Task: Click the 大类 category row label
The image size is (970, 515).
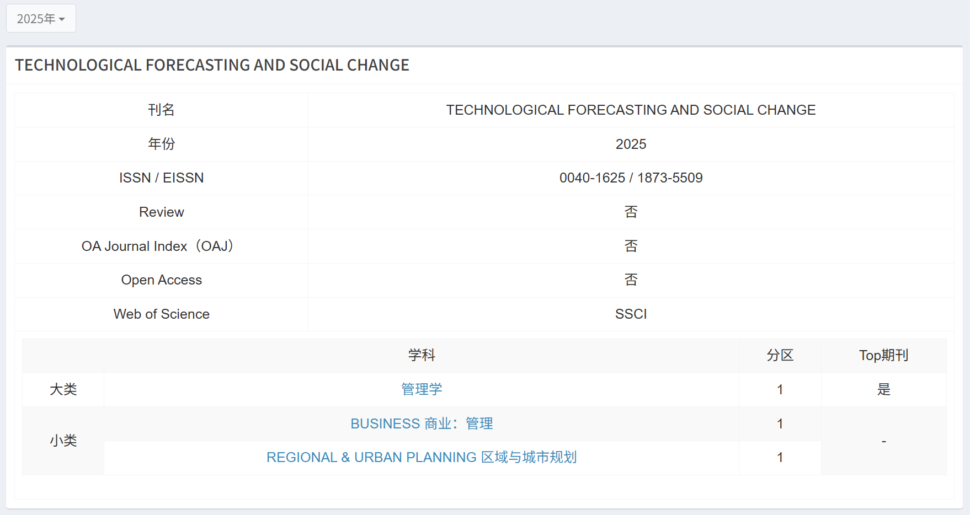Action: click(x=63, y=390)
